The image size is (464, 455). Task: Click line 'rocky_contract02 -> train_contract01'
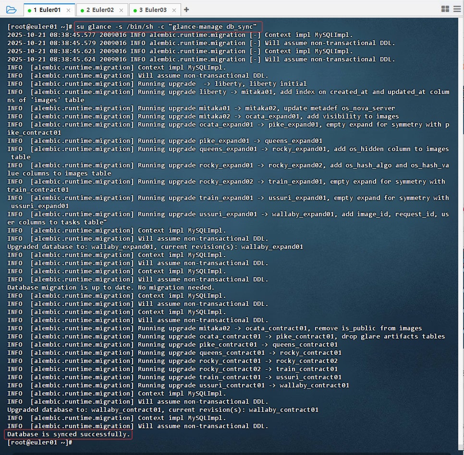(x=172, y=369)
